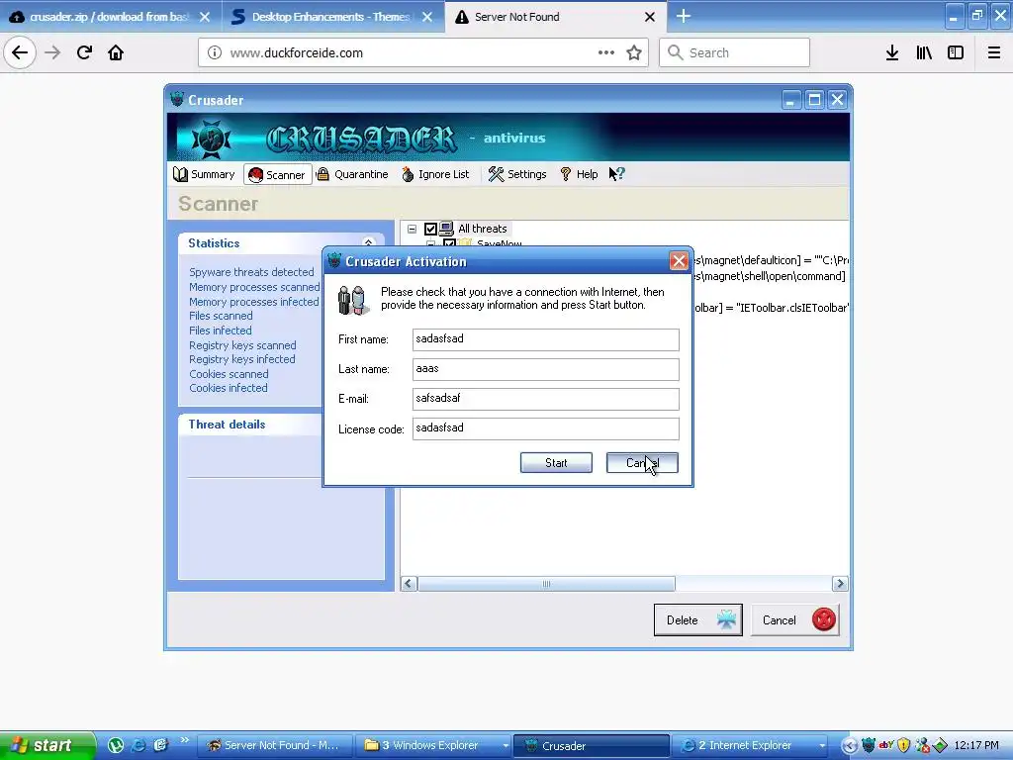This screenshot has width=1013, height=760.
Task: Select the Scanner toolbar tab
Action: 278,174
